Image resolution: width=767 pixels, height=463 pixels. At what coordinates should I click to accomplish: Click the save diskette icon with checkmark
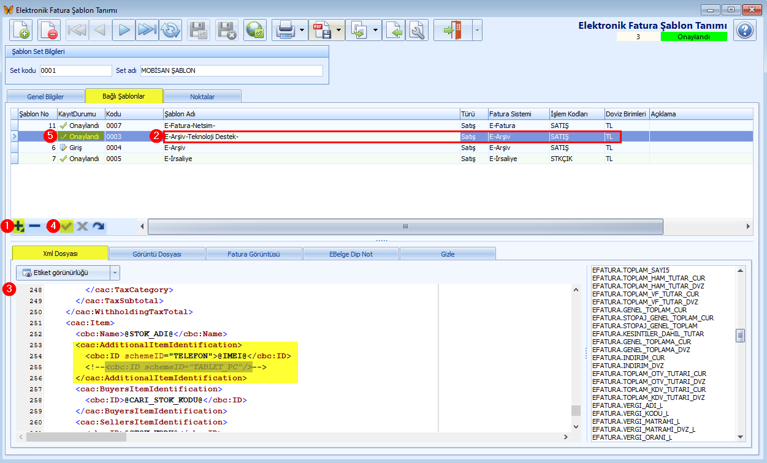pyautogui.click(x=199, y=30)
